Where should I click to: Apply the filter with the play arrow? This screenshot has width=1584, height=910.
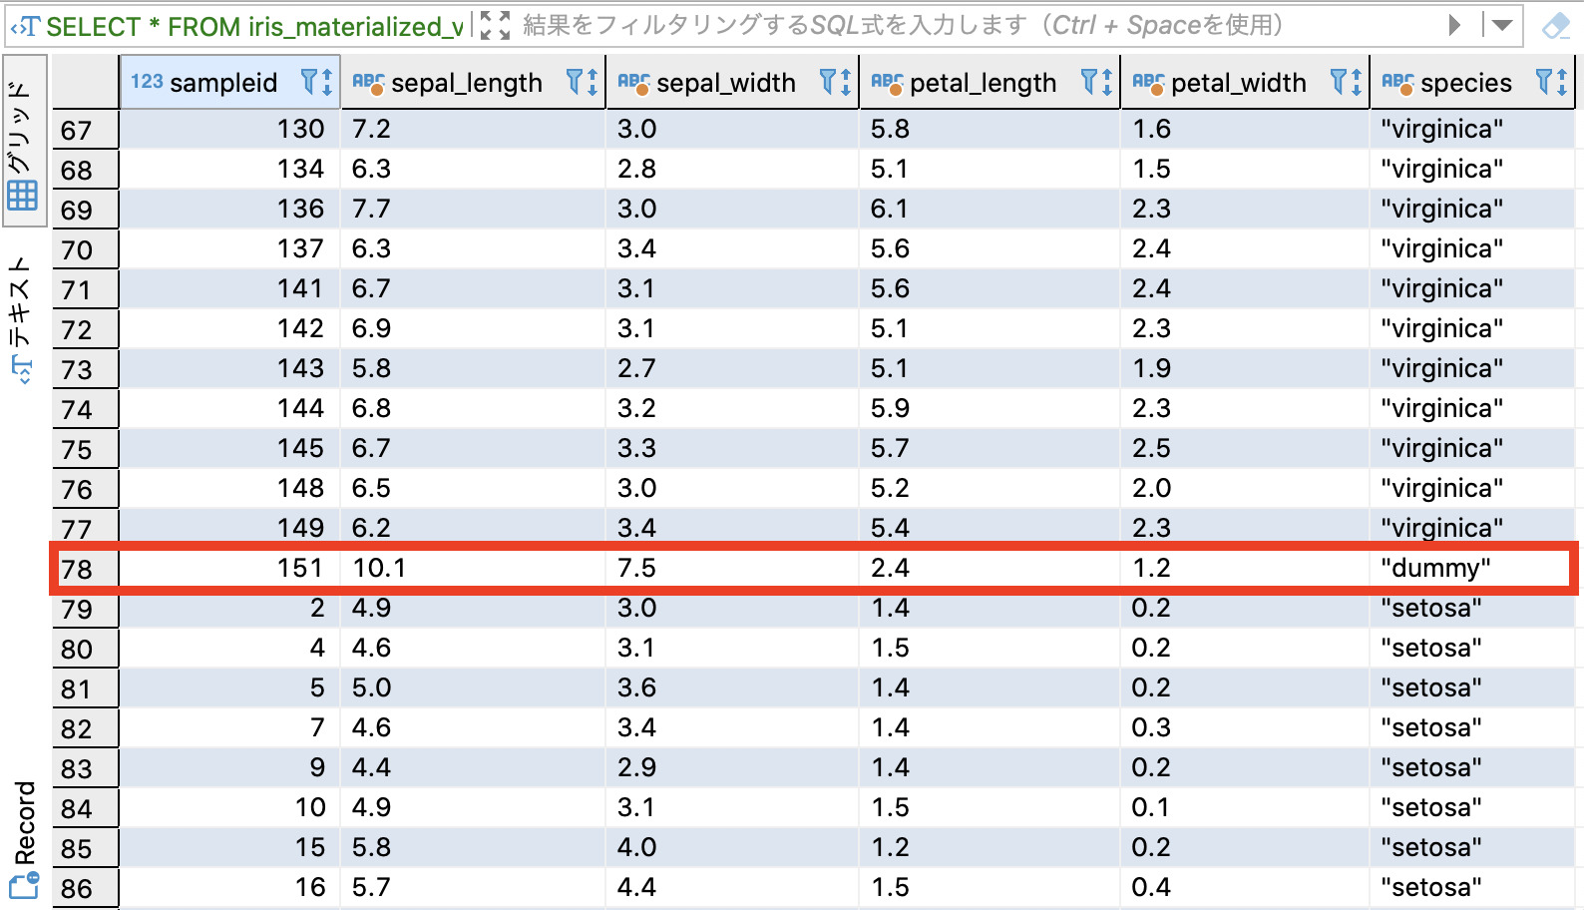pyautogui.click(x=1454, y=25)
